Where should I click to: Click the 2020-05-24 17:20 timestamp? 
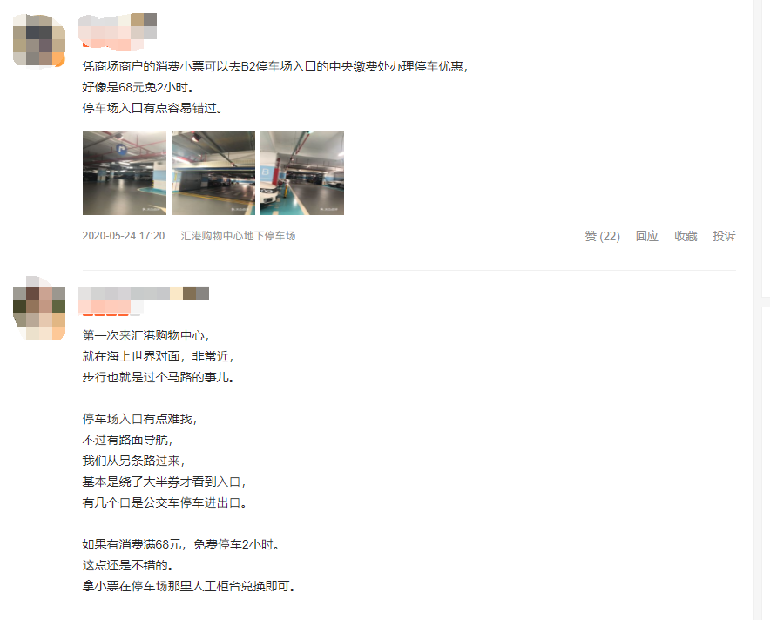124,236
